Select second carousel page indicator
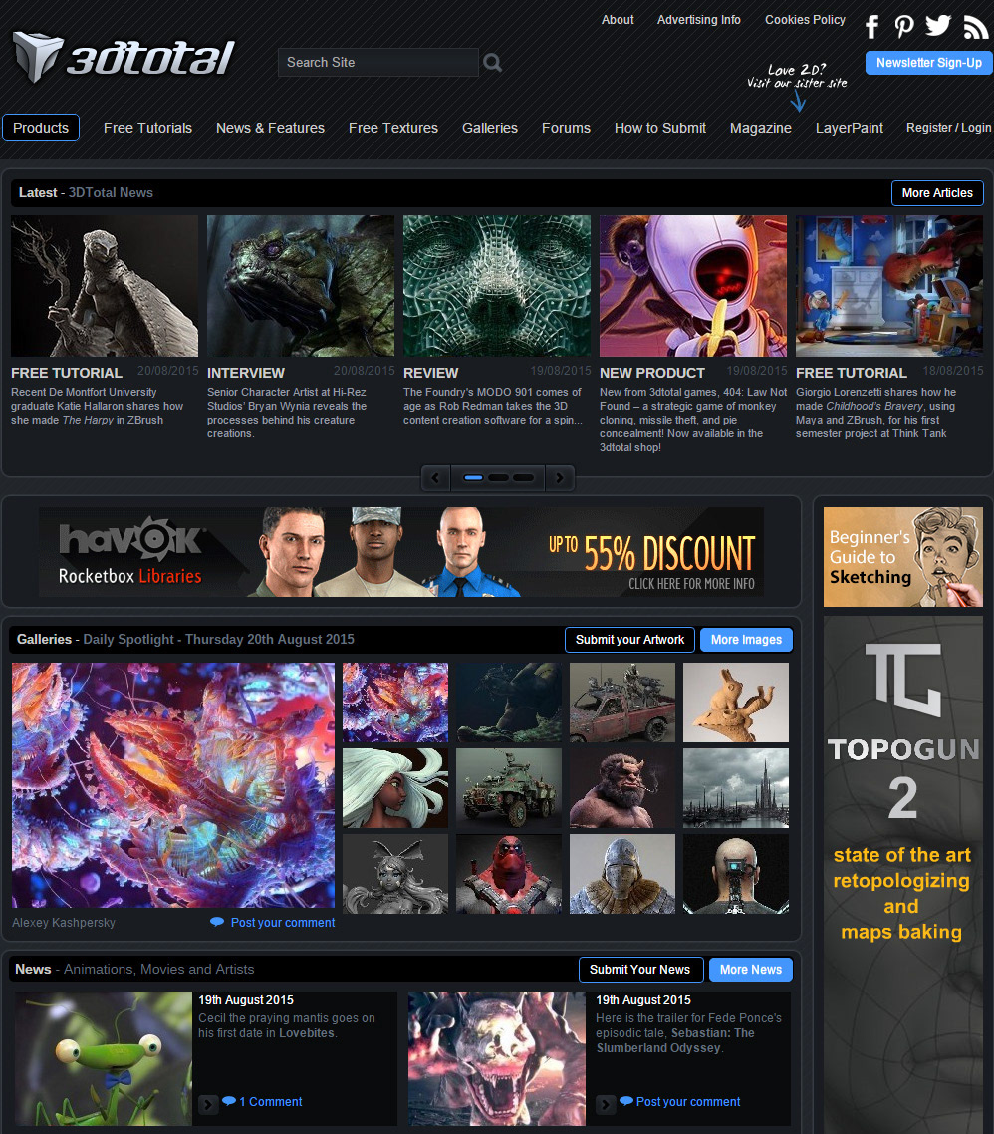994x1134 pixels. pos(498,478)
